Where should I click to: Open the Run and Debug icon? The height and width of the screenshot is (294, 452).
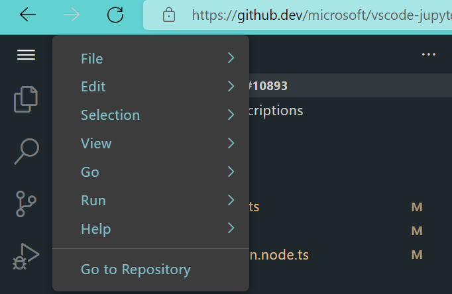(26, 256)
